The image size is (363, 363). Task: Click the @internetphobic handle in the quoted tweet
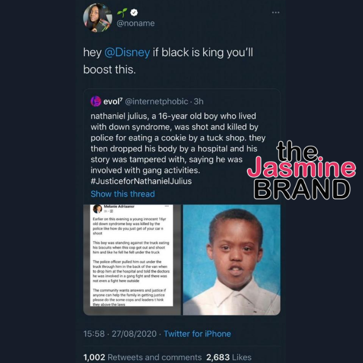click(x=157, y=101)
